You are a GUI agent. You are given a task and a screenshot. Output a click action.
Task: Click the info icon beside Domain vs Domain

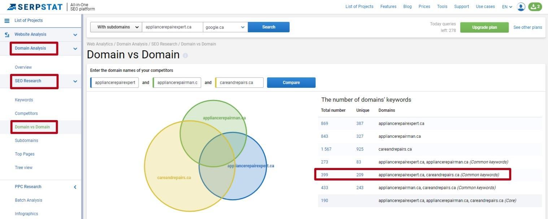[185, 55]
